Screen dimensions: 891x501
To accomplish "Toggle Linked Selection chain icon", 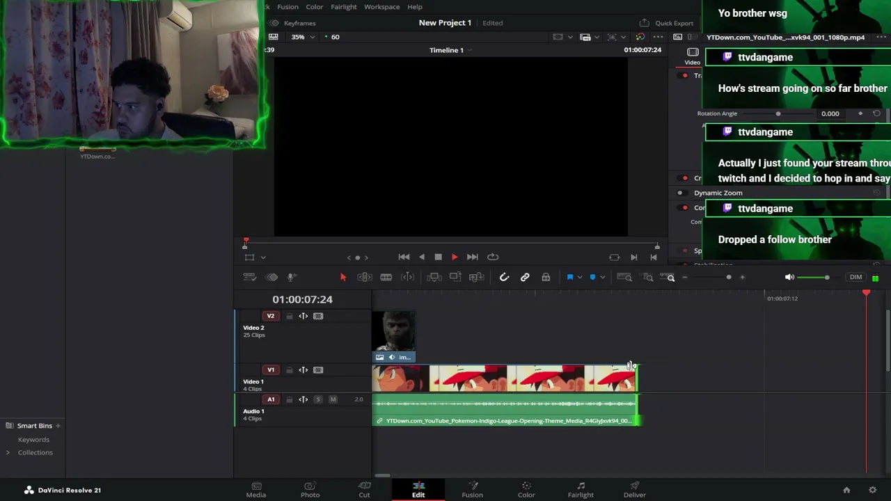I will [525, 277].
